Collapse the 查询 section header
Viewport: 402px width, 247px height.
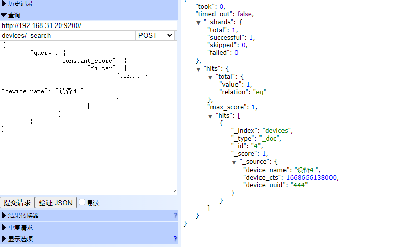(x=14, y=15)
